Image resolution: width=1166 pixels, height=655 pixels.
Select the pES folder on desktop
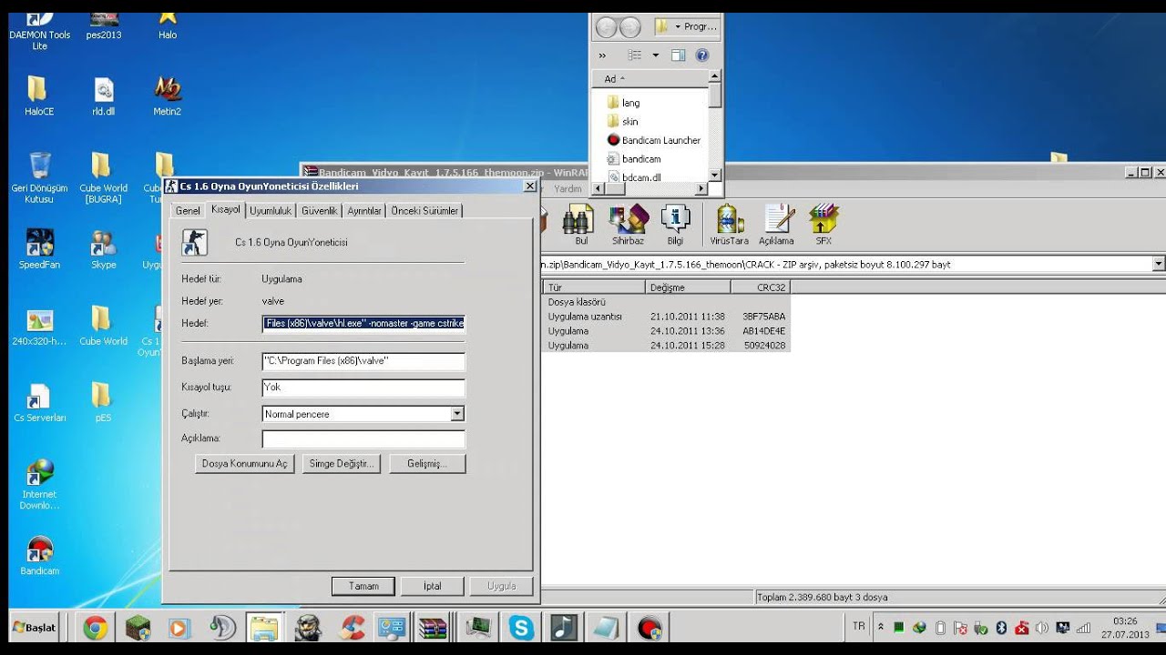click(x=102, y=403)
